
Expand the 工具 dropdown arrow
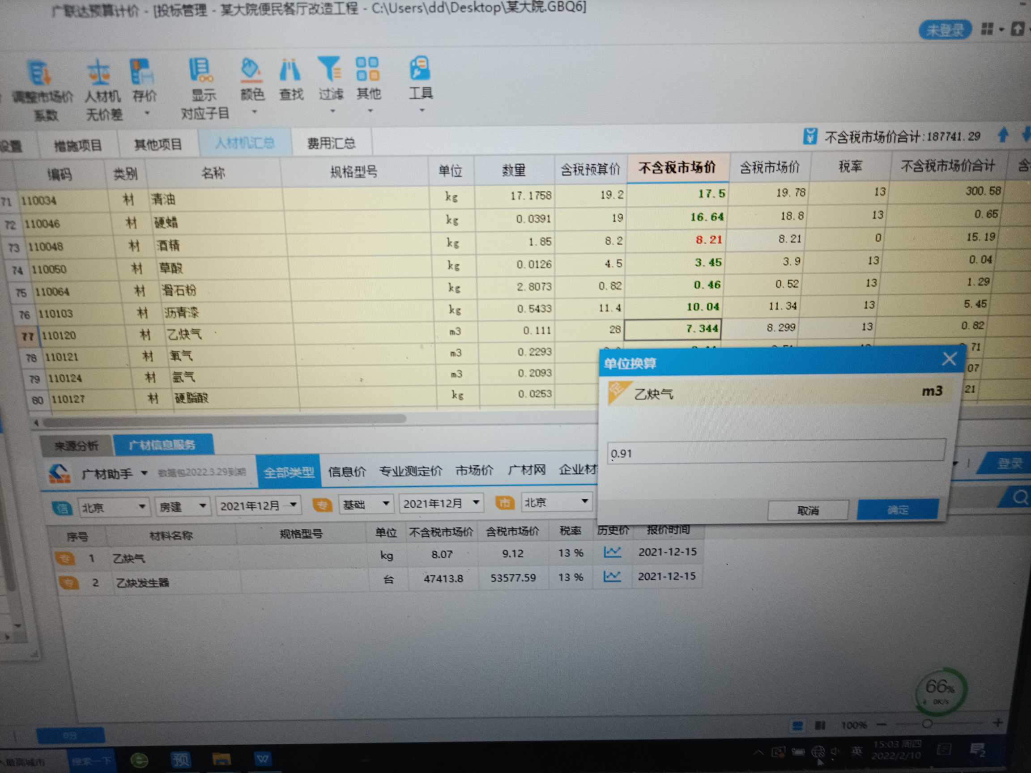pyautogui.click(x=422, y=110)
